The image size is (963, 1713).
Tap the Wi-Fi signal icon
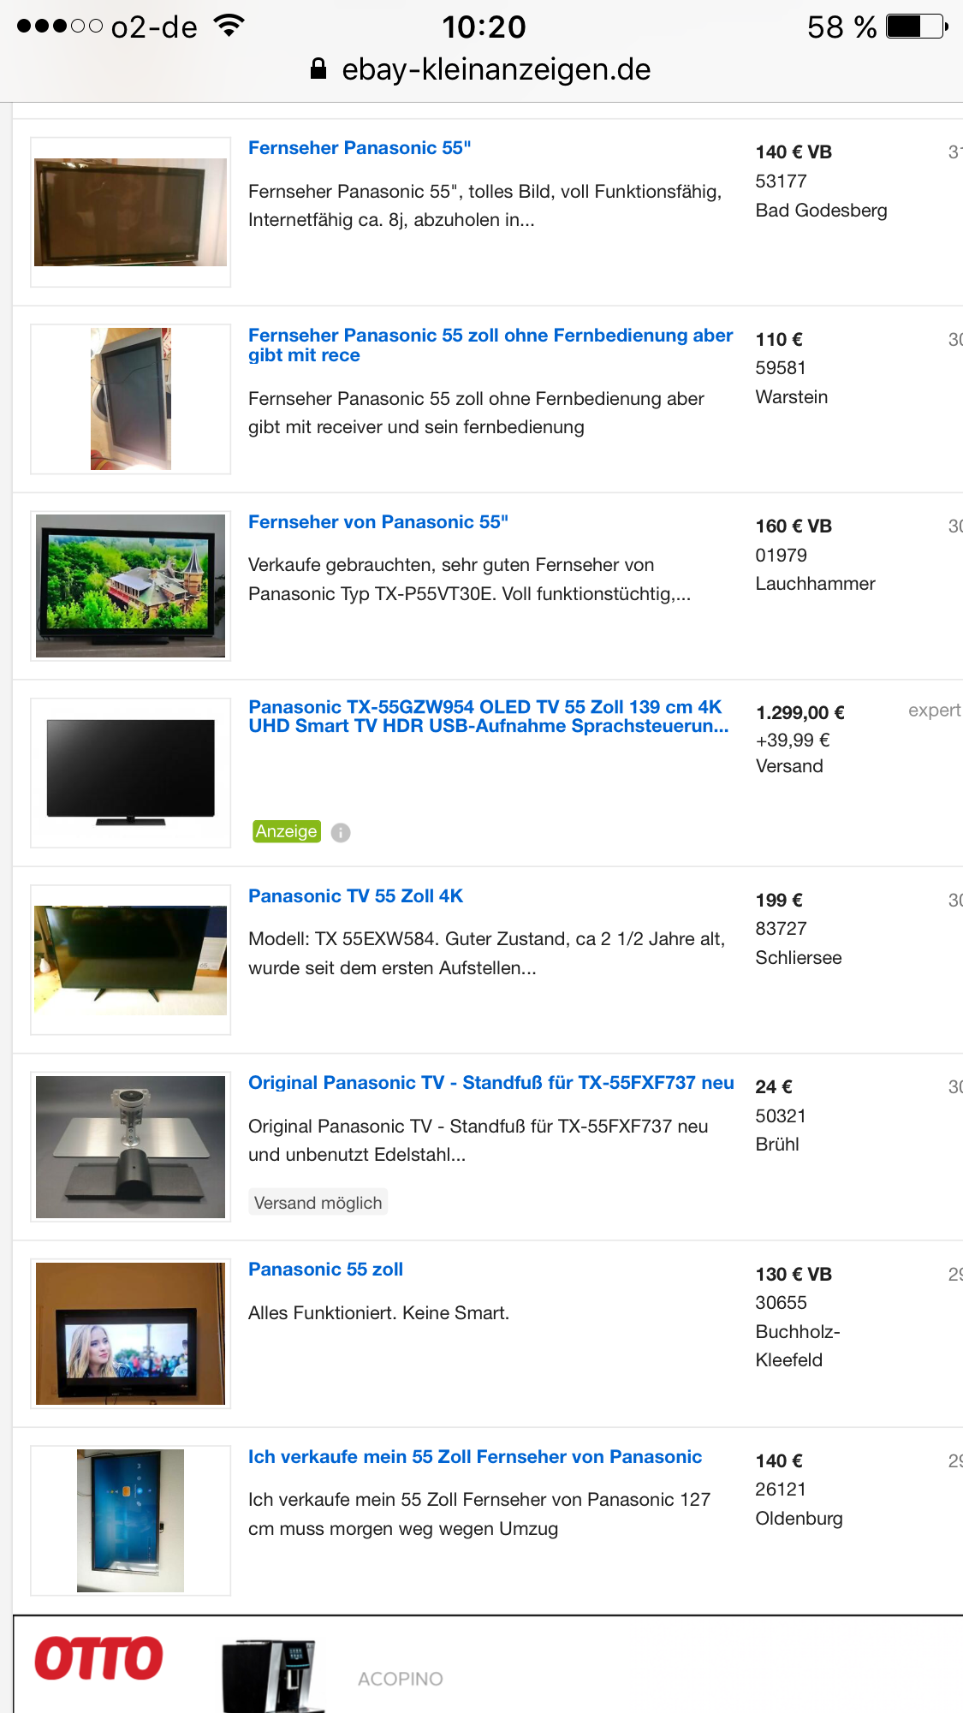coord(228,26)
